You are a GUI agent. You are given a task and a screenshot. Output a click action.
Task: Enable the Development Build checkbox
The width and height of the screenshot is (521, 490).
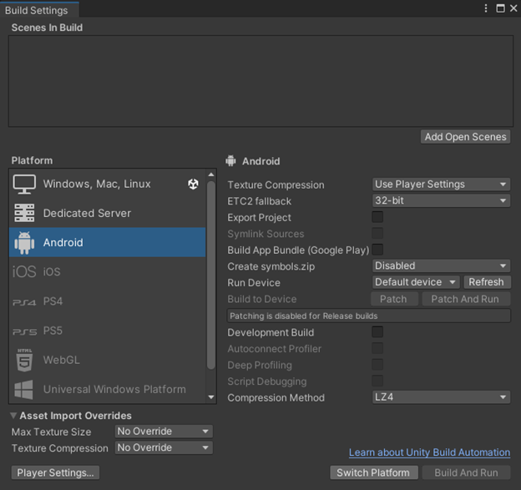[x=377, y=331]
